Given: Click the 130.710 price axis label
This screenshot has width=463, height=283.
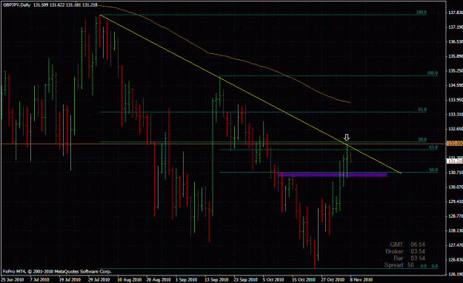Looking at the screenshot, I should (456, 173).
